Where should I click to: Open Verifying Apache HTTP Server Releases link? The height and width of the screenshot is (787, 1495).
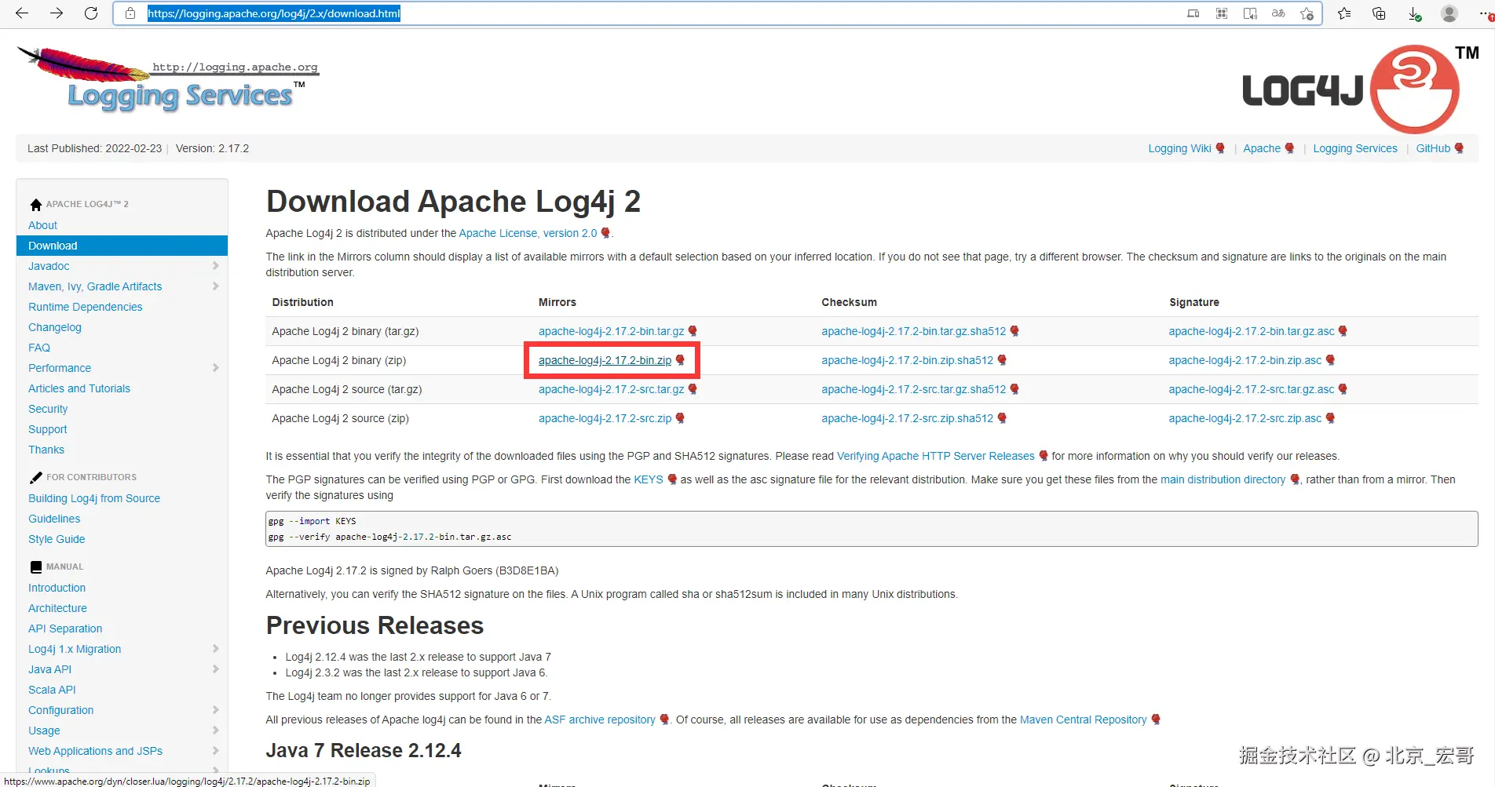[935, 456]
